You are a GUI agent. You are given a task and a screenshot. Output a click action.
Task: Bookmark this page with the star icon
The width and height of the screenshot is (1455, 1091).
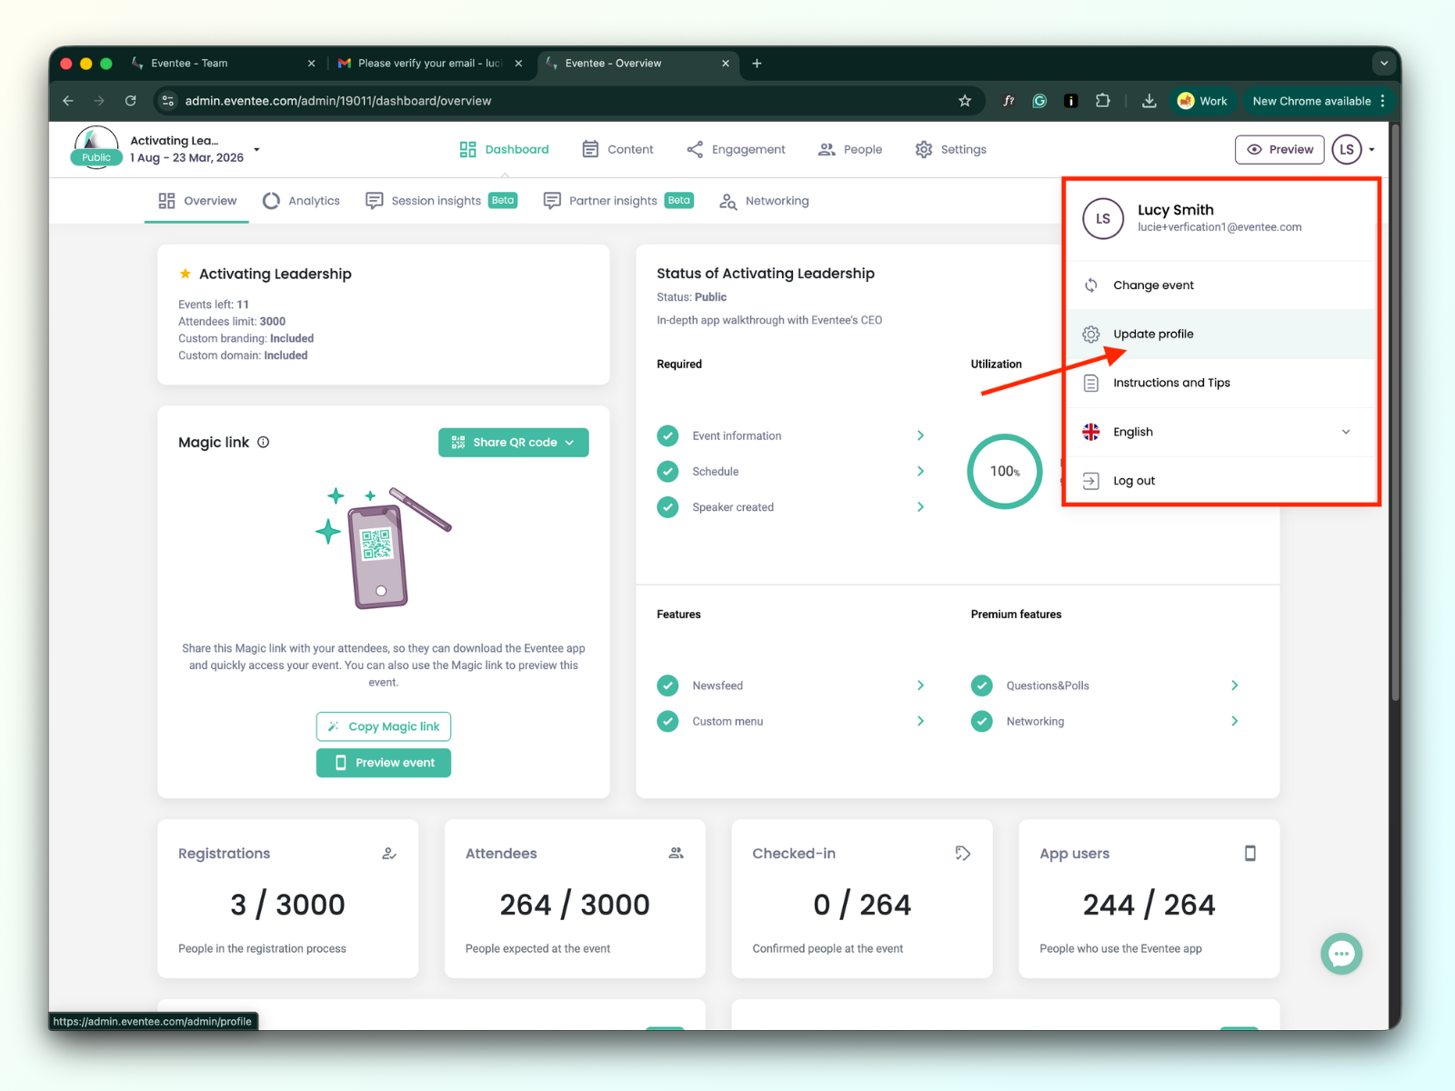point(965,101)
